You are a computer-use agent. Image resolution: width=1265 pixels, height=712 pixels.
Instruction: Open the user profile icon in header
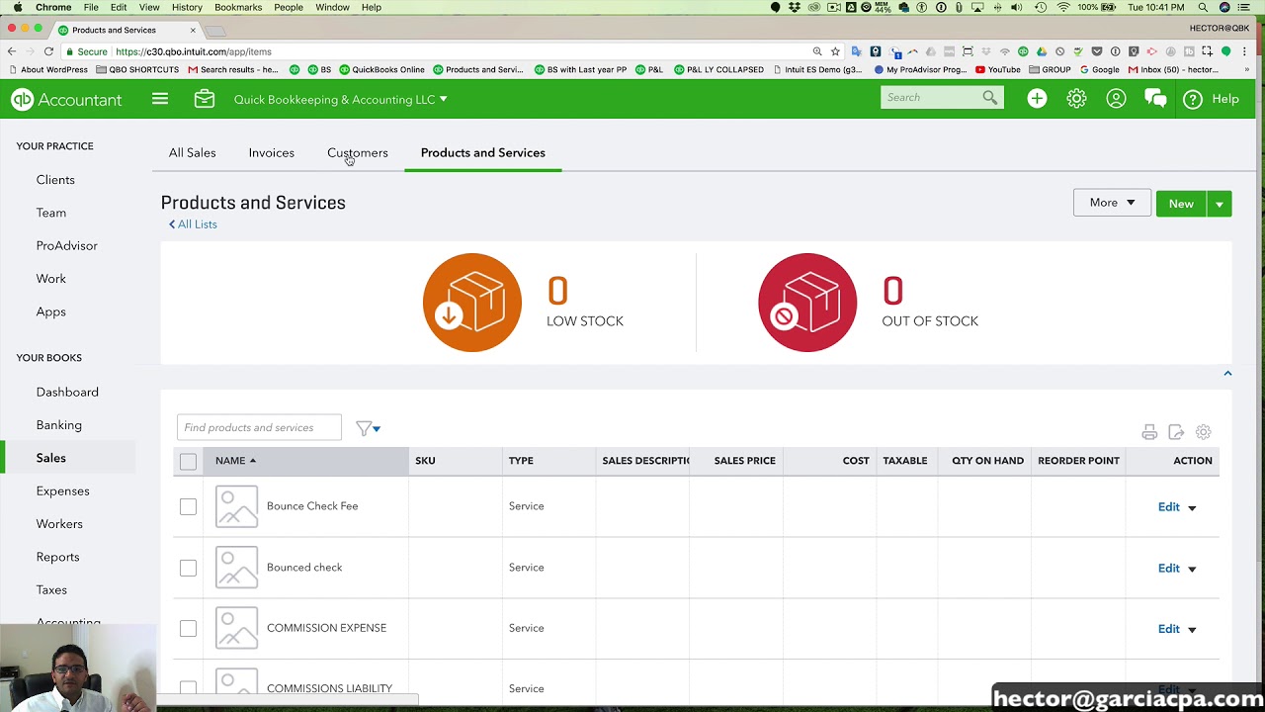(x=1116, y=98)
